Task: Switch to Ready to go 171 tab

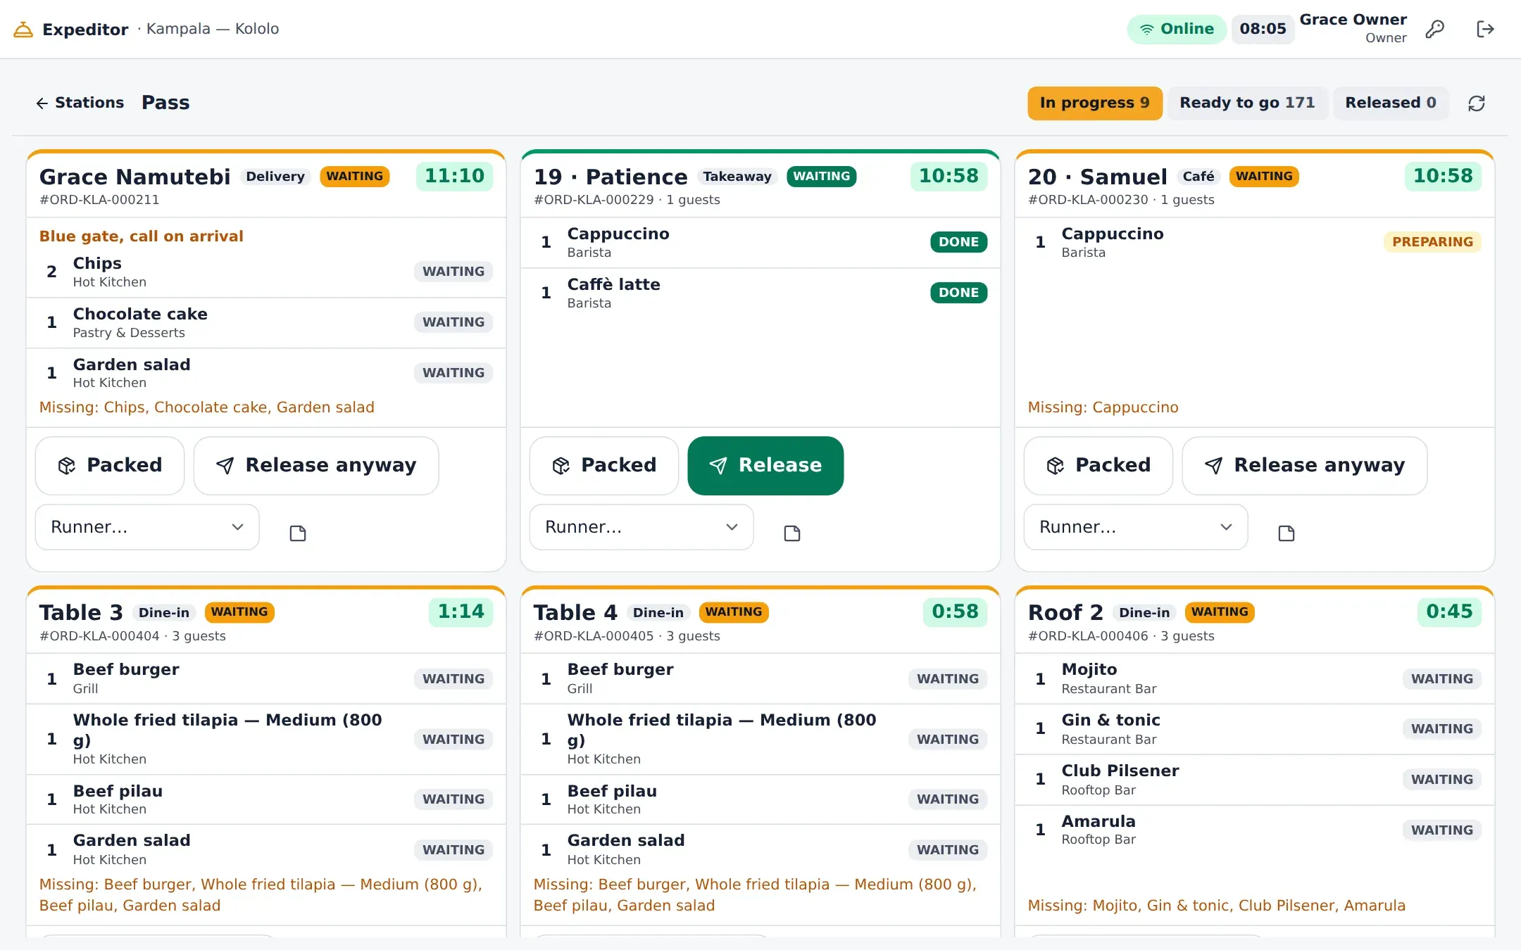Action: click(x=1247, y=103)
